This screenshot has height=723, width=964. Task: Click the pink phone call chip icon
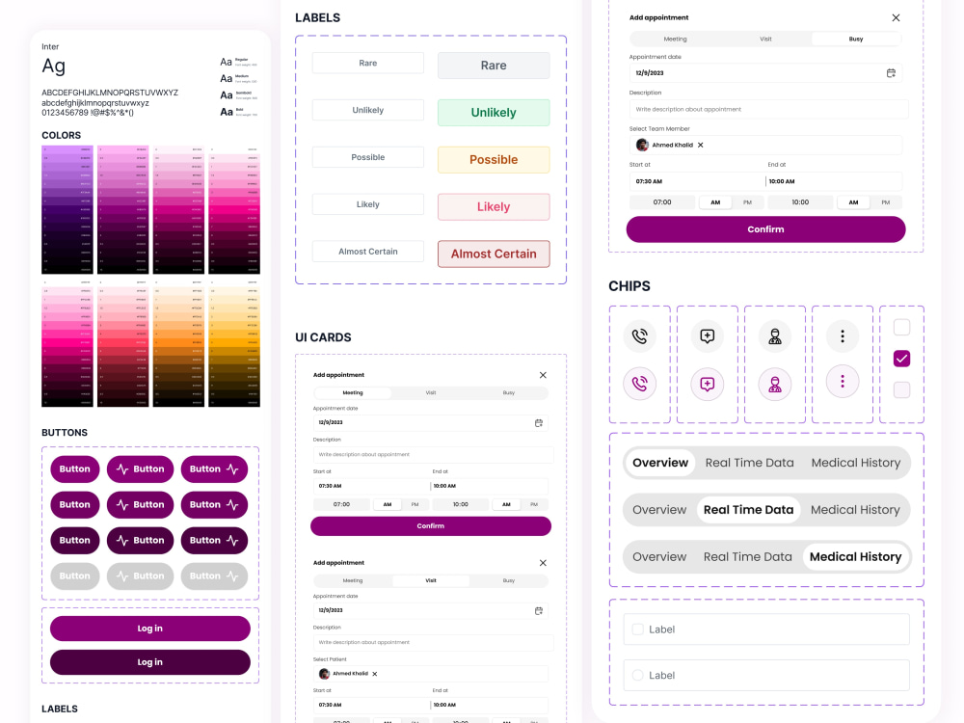[x=639, y=384]
